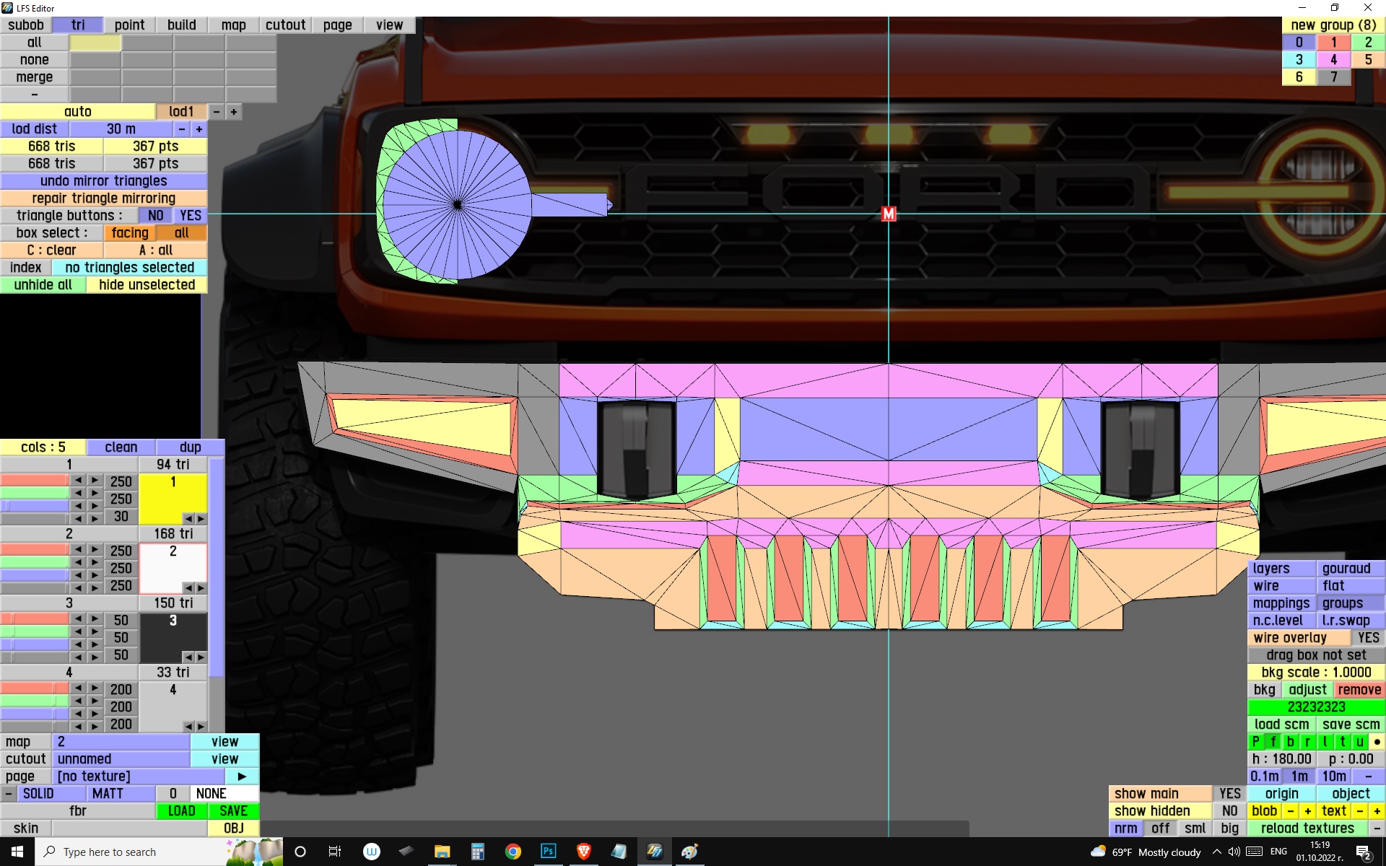Set triangle buttons to YES
Image resolution: width=1386 pixels, height=866 pixels.
[x=191, y=216]
